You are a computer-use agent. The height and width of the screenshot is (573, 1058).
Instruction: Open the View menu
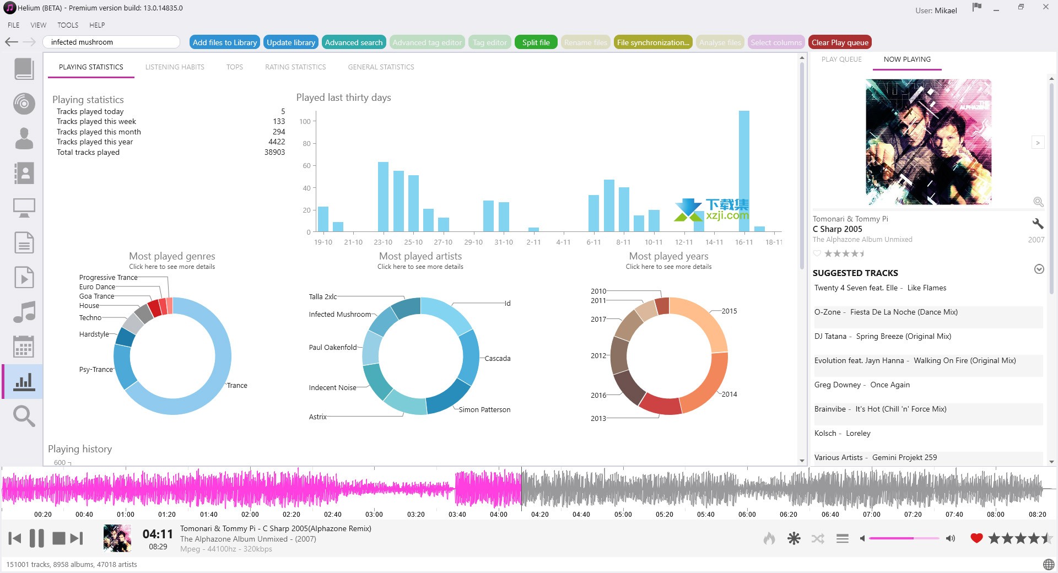38,25
